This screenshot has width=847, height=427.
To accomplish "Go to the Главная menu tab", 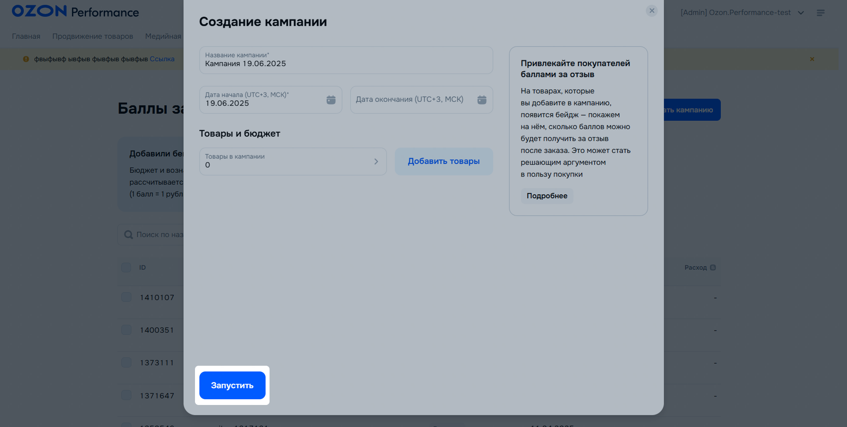I will pos(26,36).
